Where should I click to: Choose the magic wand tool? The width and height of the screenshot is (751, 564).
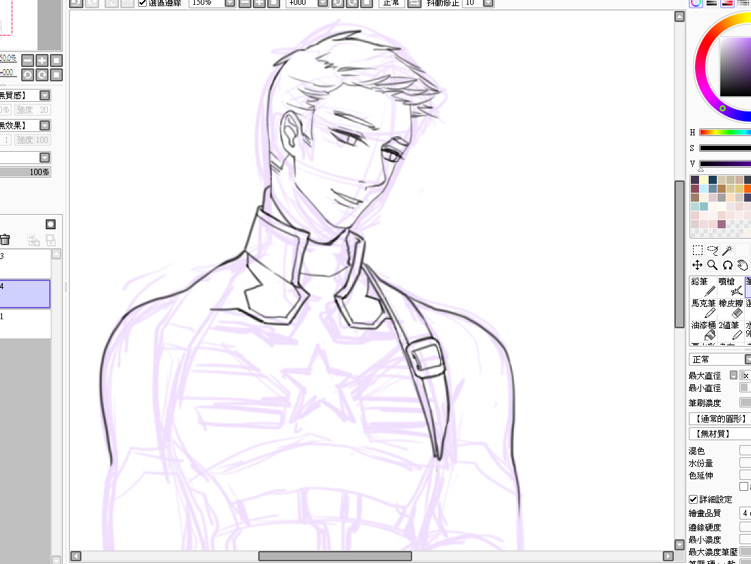click(x=728, y=250)
